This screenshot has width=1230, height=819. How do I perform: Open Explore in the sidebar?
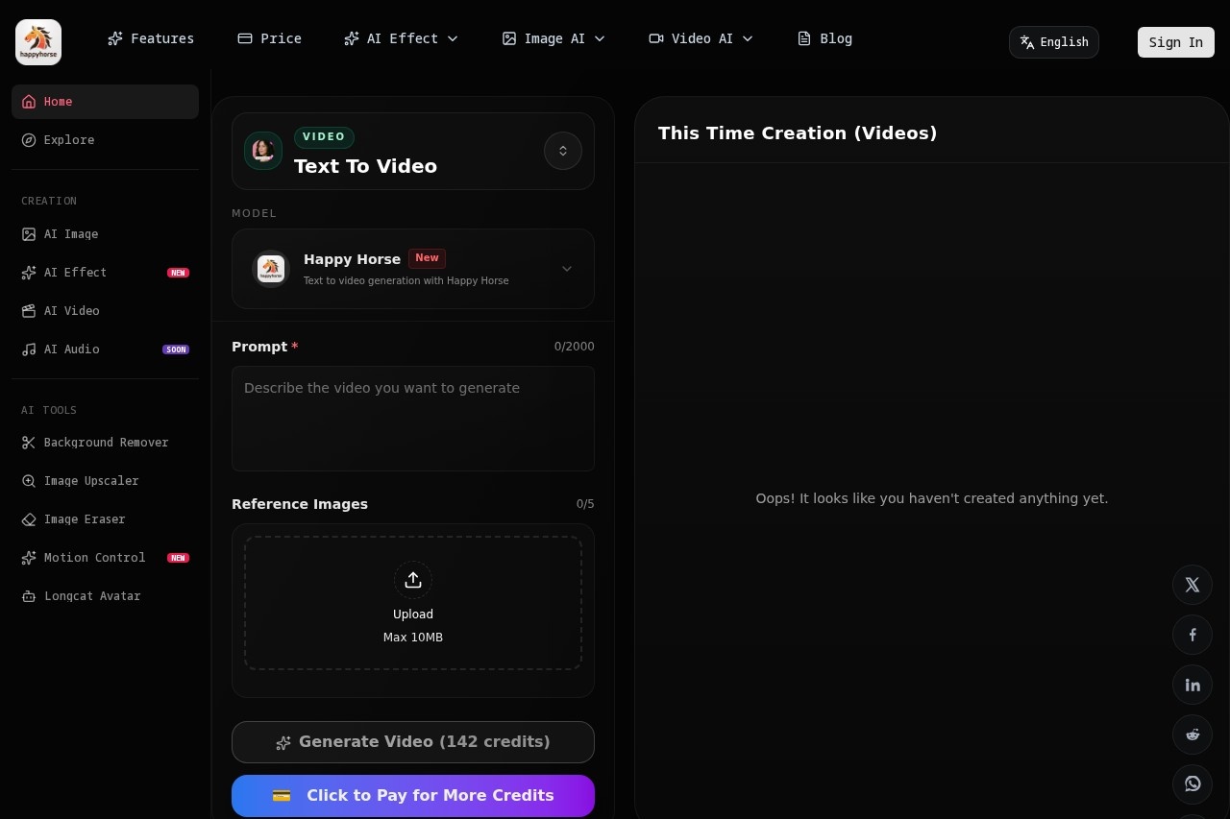coord(69,140)
